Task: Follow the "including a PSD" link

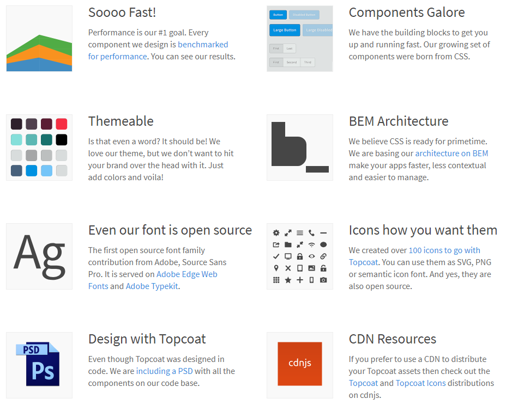Action: pos(164,371)
